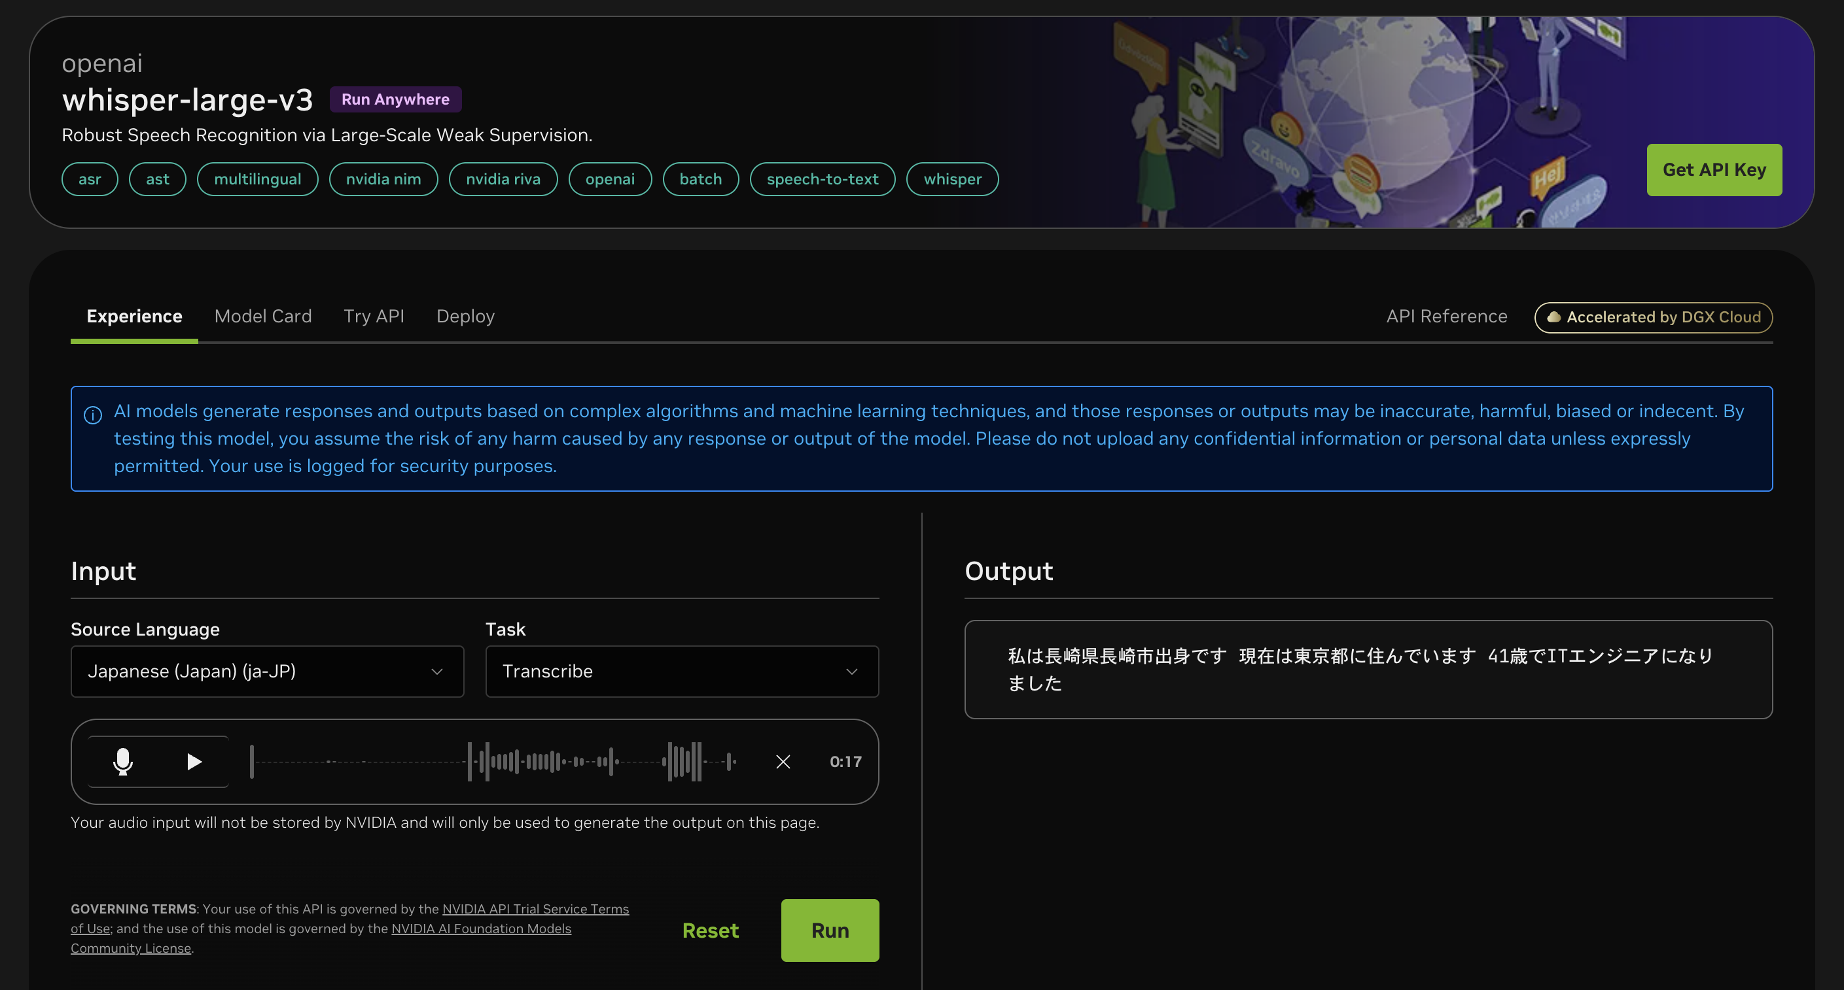Click the Get API Key button
The image size is (1844, 990).
[x=1714, y=169]
